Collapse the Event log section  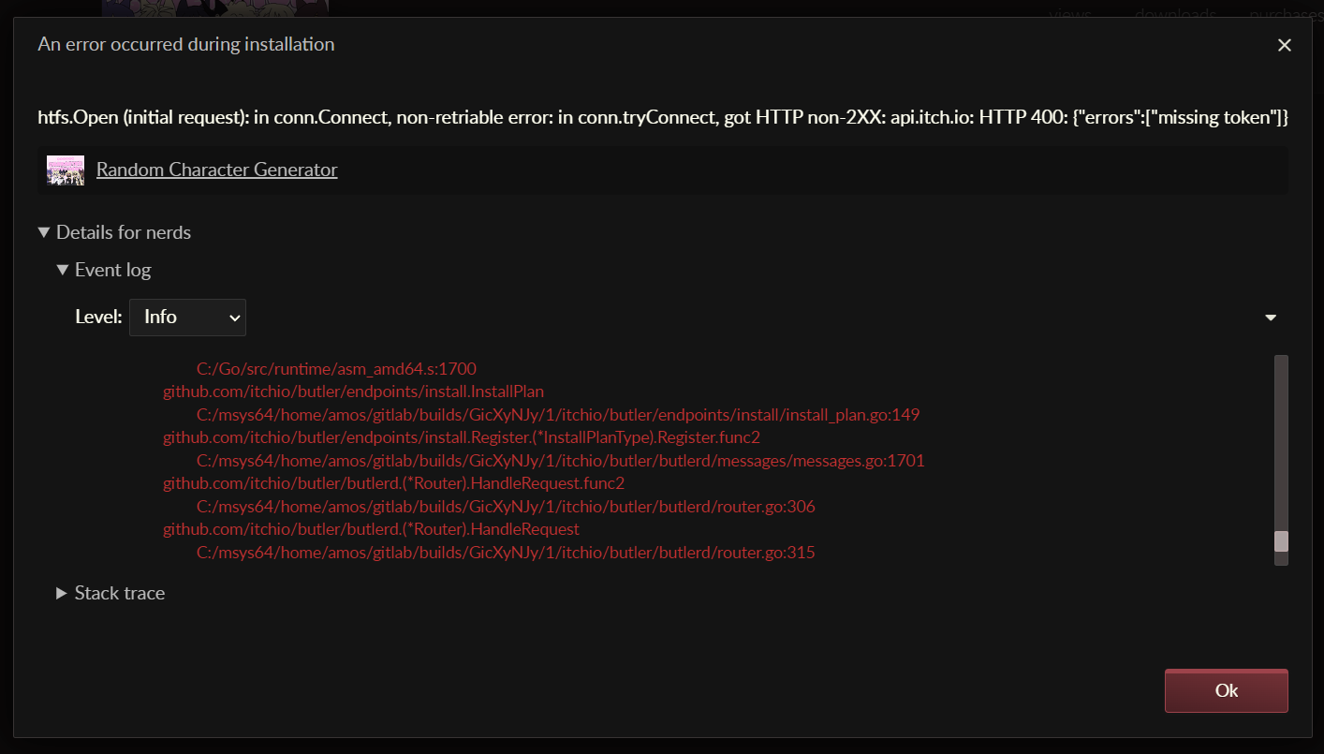[x=103, y=270]
